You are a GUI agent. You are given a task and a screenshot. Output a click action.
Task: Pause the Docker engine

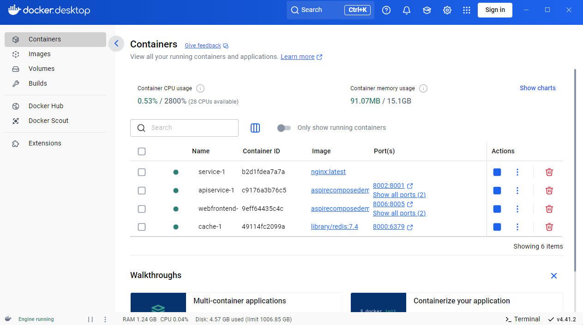(90, 319)
